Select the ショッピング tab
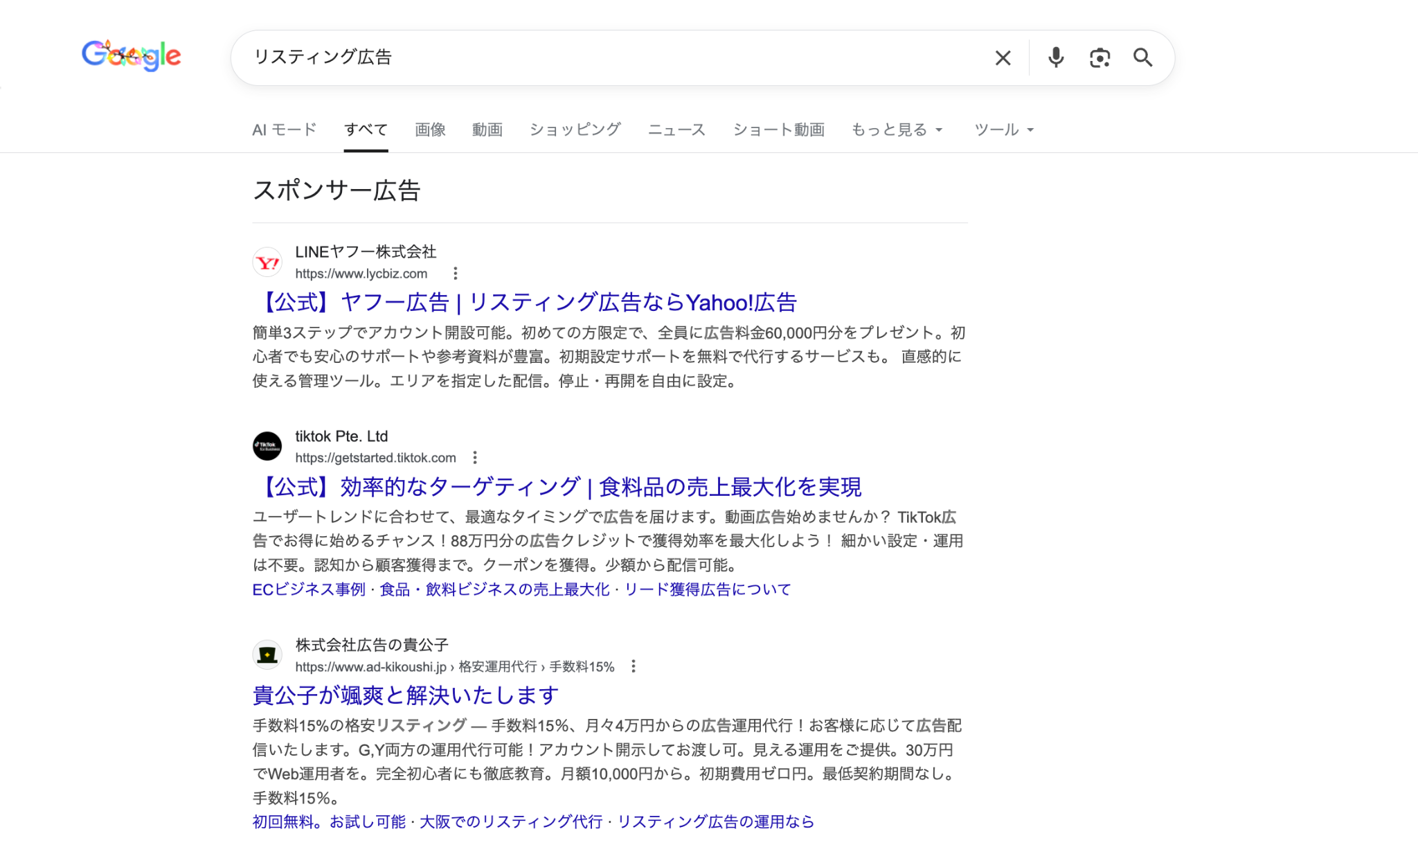Image resolution: width=1418 pixels, height=854 pixels. point(575,130)
